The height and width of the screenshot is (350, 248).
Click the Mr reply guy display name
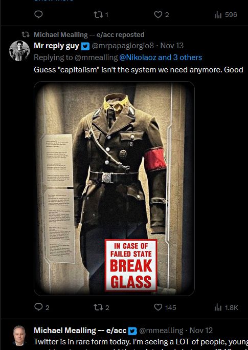point(56,46)
